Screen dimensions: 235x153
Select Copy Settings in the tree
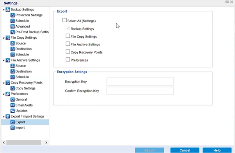25,88
